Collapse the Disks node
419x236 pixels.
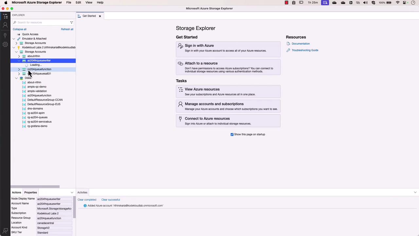pos(16,78)
